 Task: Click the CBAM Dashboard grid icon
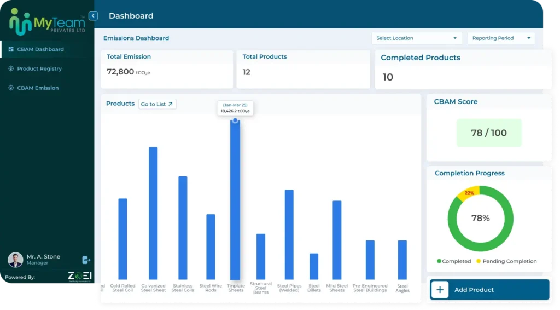11,49
